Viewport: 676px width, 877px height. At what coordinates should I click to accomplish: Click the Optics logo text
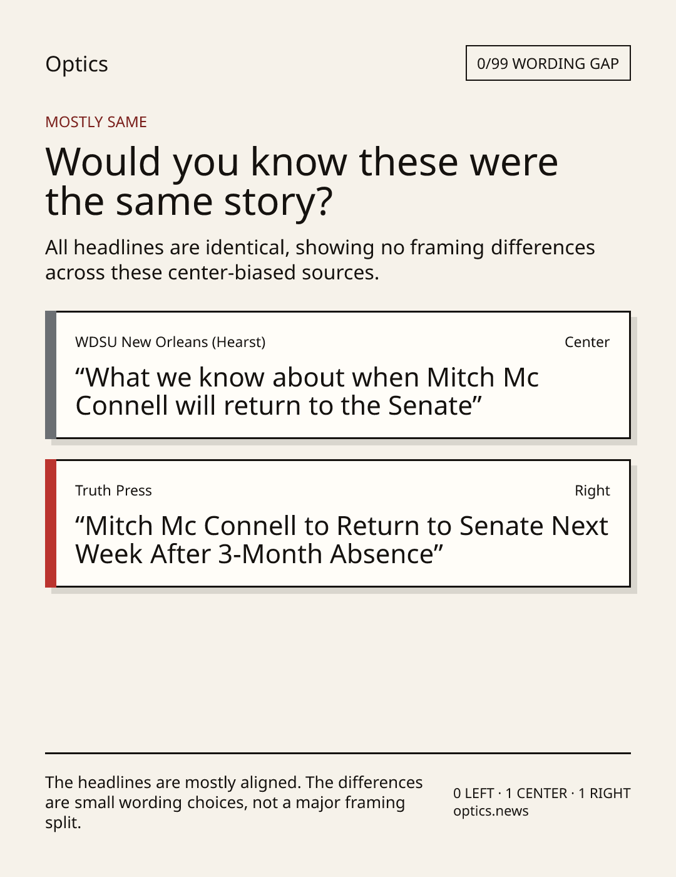coord(76,64)
